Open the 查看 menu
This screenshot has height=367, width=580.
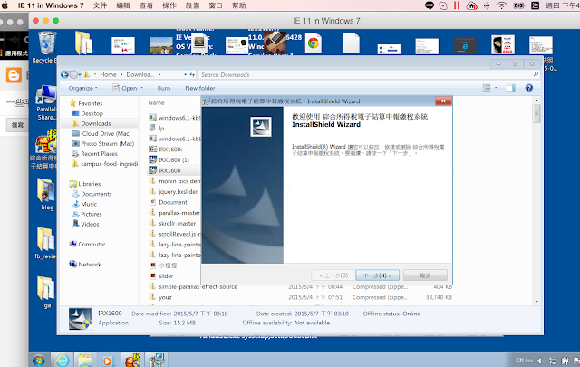(x=146, y=5)
